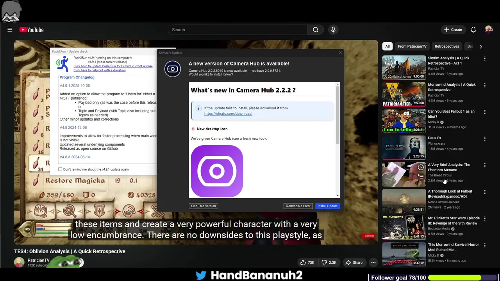Click link to help out with a donation
500x281 pixels.
100,70
